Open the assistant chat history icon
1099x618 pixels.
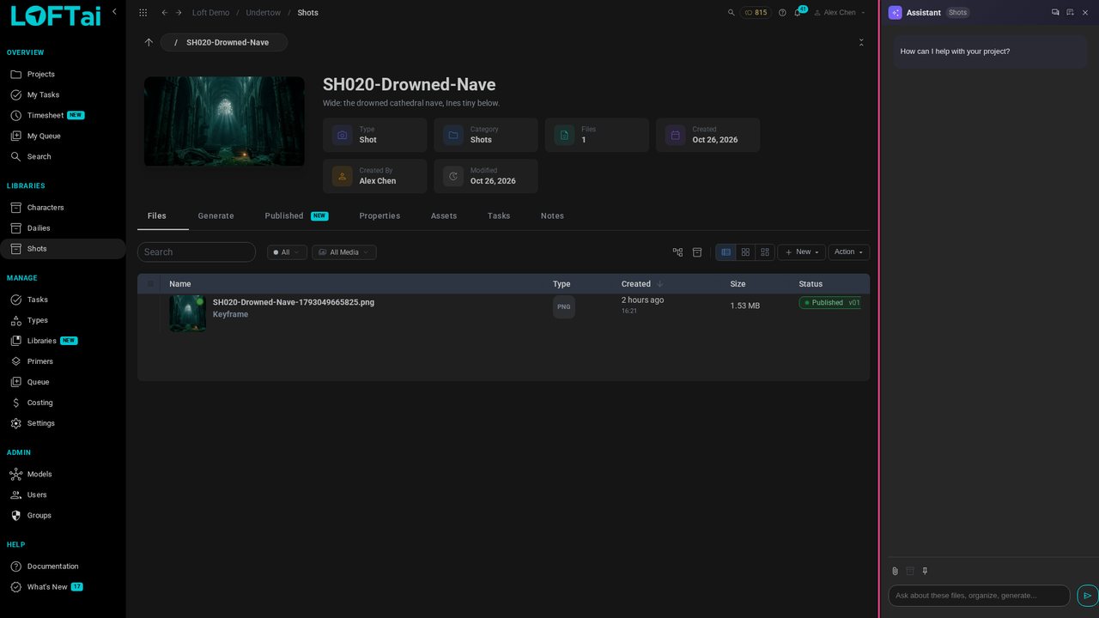(x=1055, y=13)
